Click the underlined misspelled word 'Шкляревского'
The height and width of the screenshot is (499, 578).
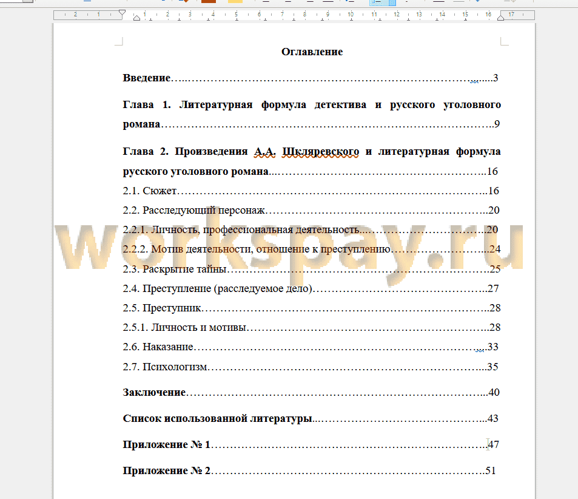[320, 152]
